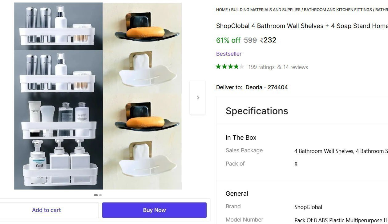Click the main product image
This screenshot has width=388, height=224.
[x=98, y=96]
